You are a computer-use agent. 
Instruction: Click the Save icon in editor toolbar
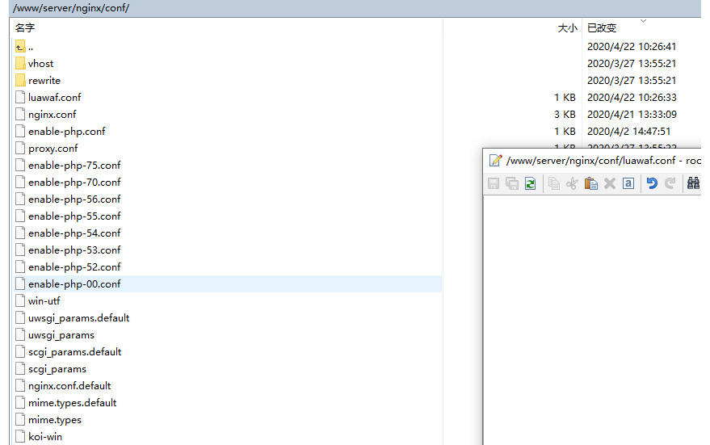click(494, 183)
